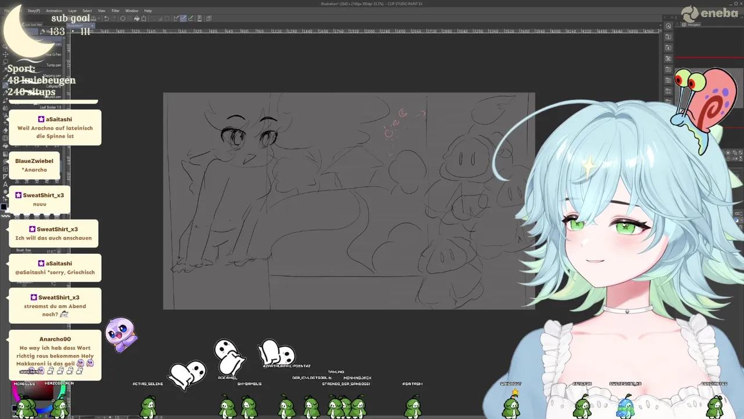
Task: Click the top magnifier icon in right dock
Action: (668, 26)
